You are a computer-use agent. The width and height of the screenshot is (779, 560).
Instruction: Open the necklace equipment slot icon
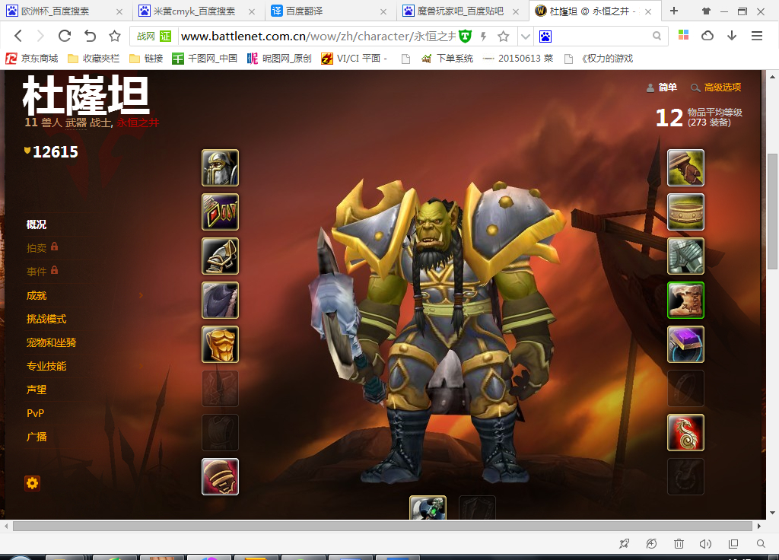click(x=220, y=212)
